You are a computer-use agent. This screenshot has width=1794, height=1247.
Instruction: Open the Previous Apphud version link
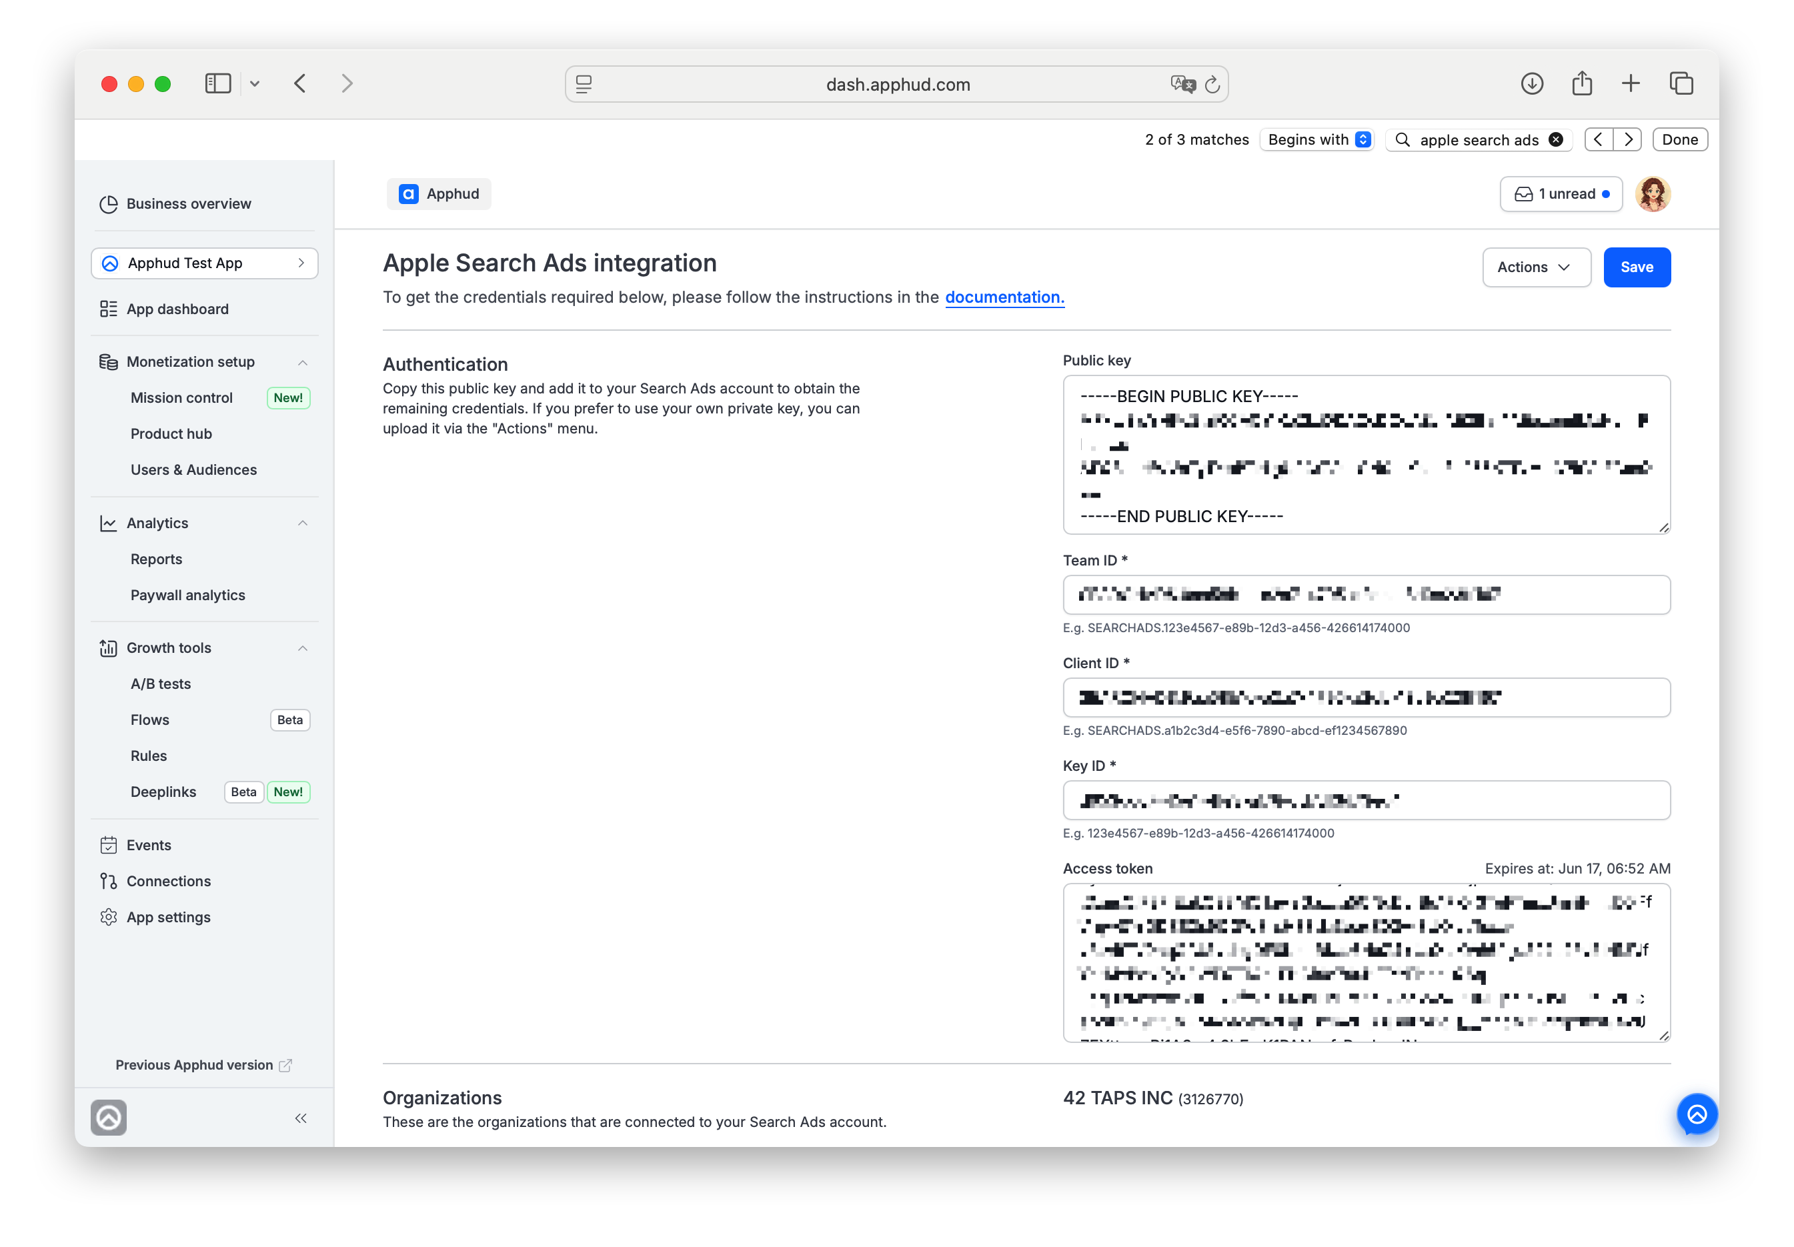pos(203,1065)
